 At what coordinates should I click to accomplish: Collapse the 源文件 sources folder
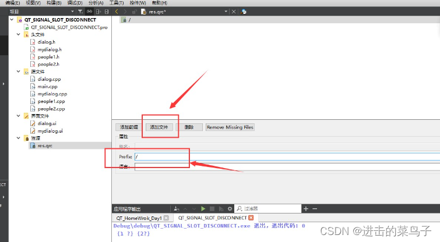pos(19,72)
